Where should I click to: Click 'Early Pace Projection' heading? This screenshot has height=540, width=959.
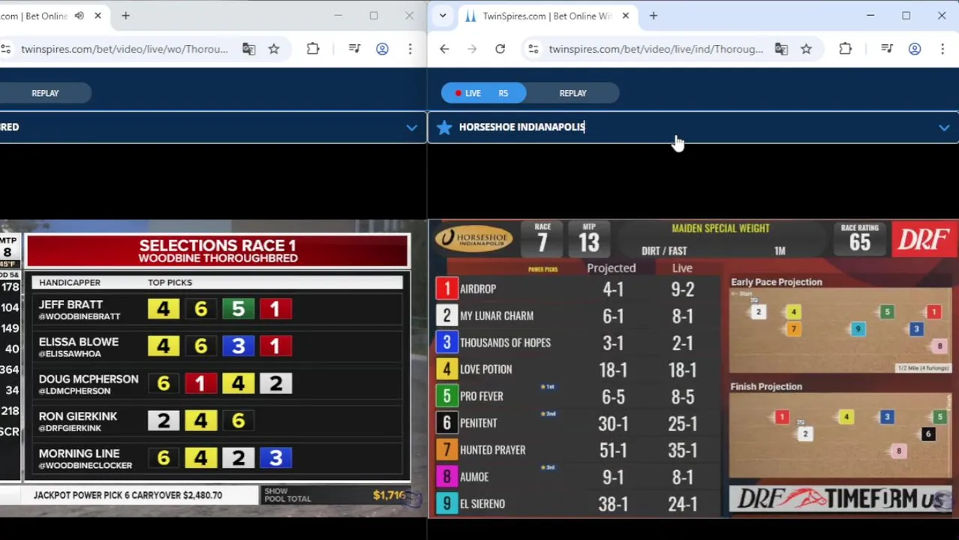pos(777,282)
